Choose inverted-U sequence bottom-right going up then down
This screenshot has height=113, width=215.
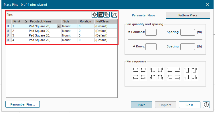(x=194, y=77)
